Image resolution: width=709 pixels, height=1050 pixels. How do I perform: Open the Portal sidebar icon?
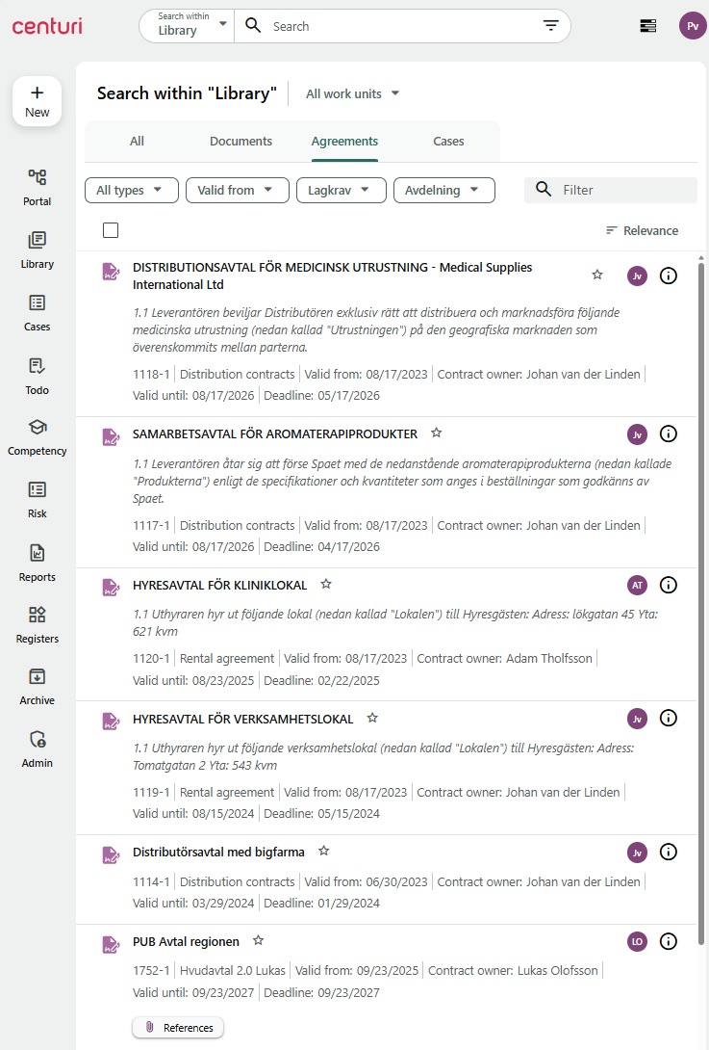click(x=37, y=187)
